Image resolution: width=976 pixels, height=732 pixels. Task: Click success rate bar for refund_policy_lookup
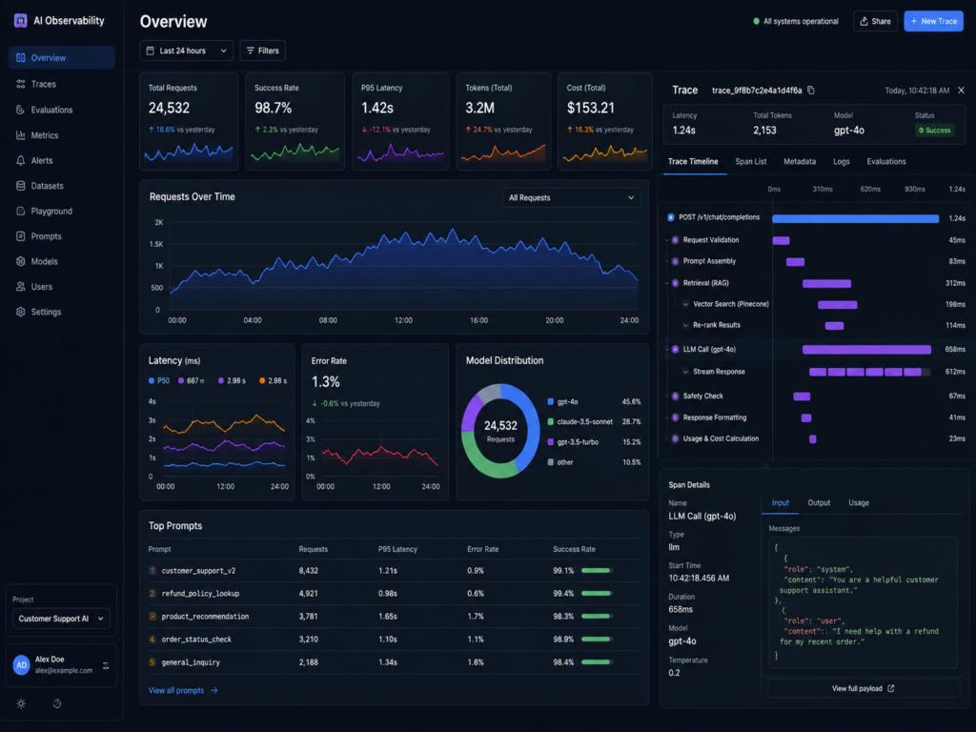click(x=596, y=594)
